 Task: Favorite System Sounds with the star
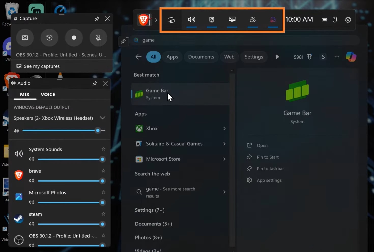[x=103, y=149]
